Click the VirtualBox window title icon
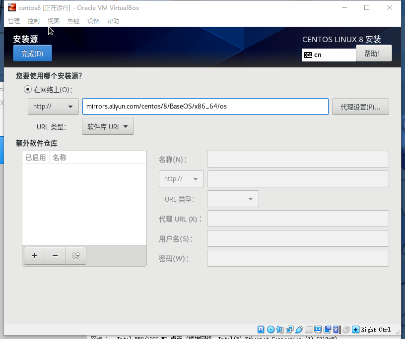Viewport: 405px width, 339px height. pos(11,7)
